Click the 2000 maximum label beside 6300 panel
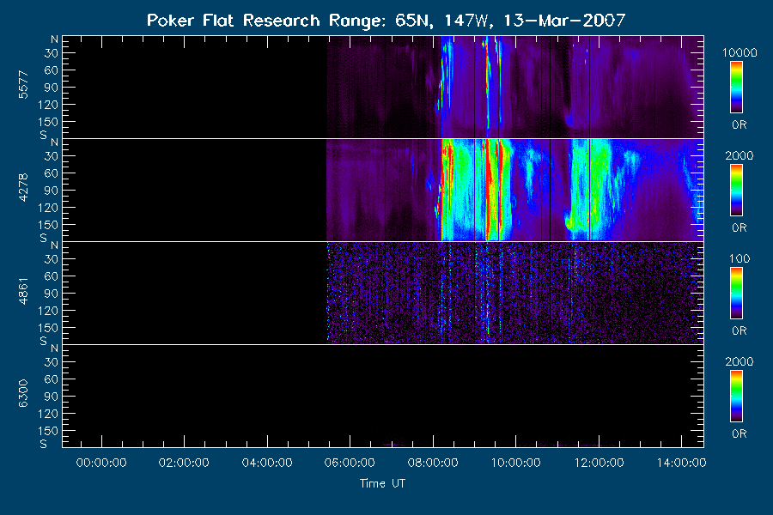Image resolution: width=773 pixels, height=515 pixels. [740, 361]
